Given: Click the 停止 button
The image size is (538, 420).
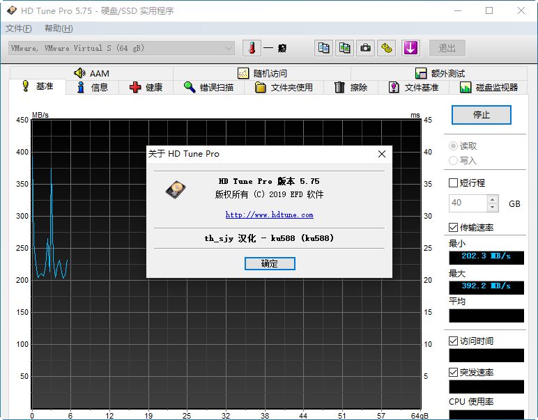Looking at the screenshot, I should (481, 115).
